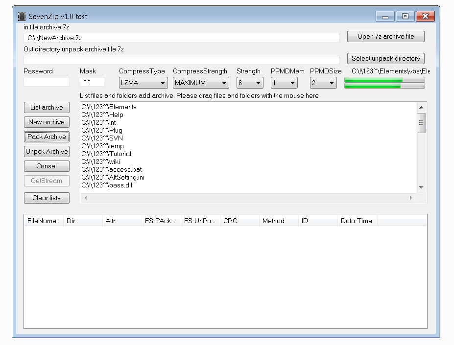Click the Attr column header
This screenshot has height=345, width=454.
pos(122,221)
